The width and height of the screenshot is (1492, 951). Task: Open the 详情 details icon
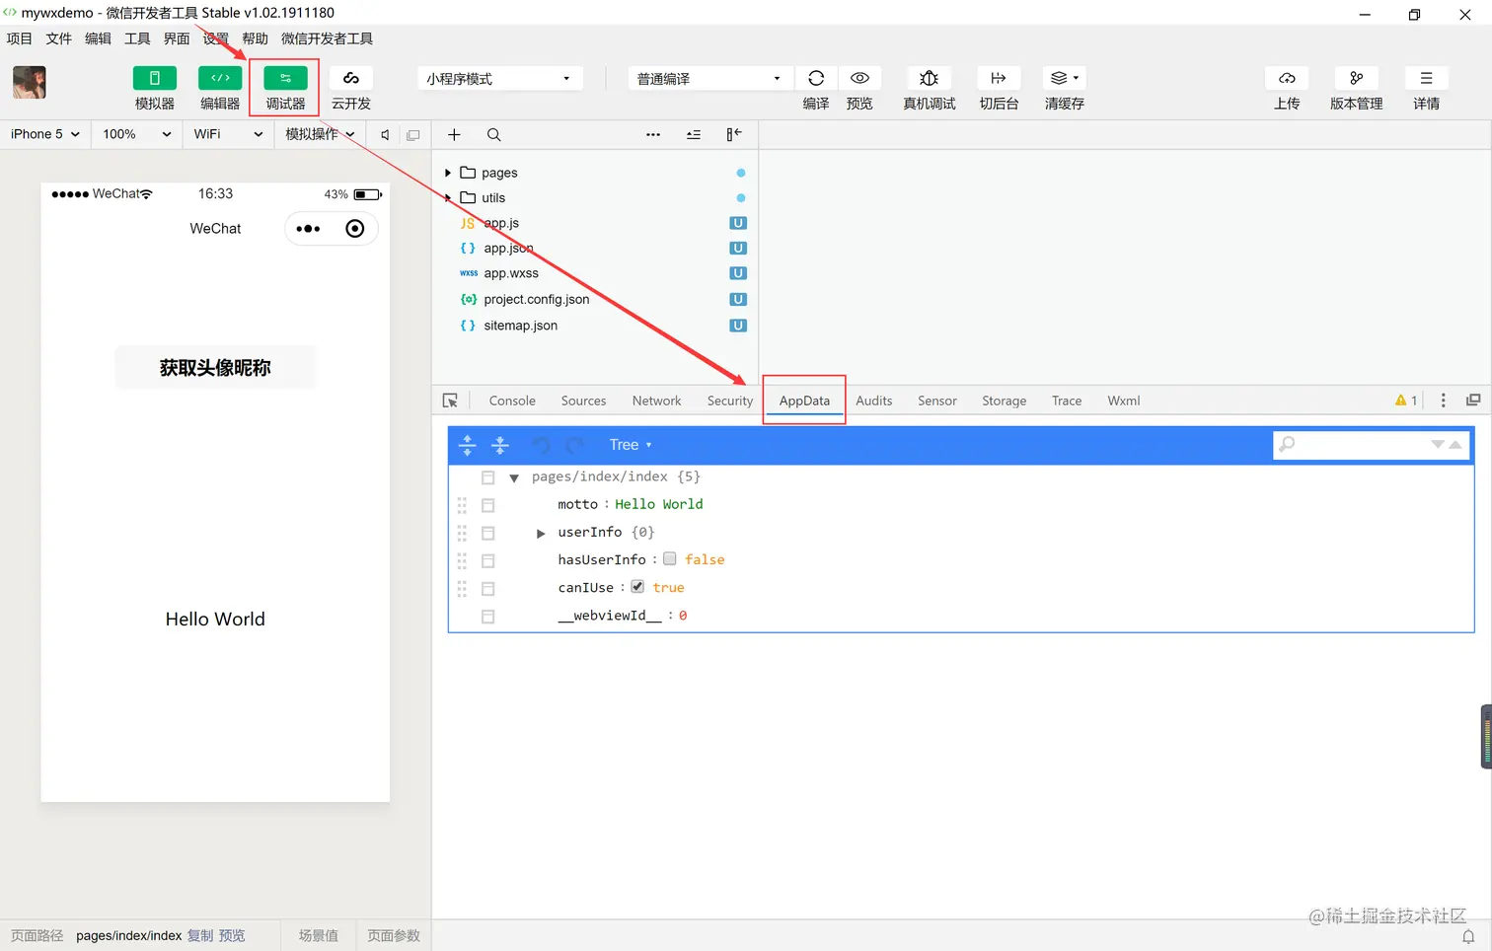point(1426,78)
